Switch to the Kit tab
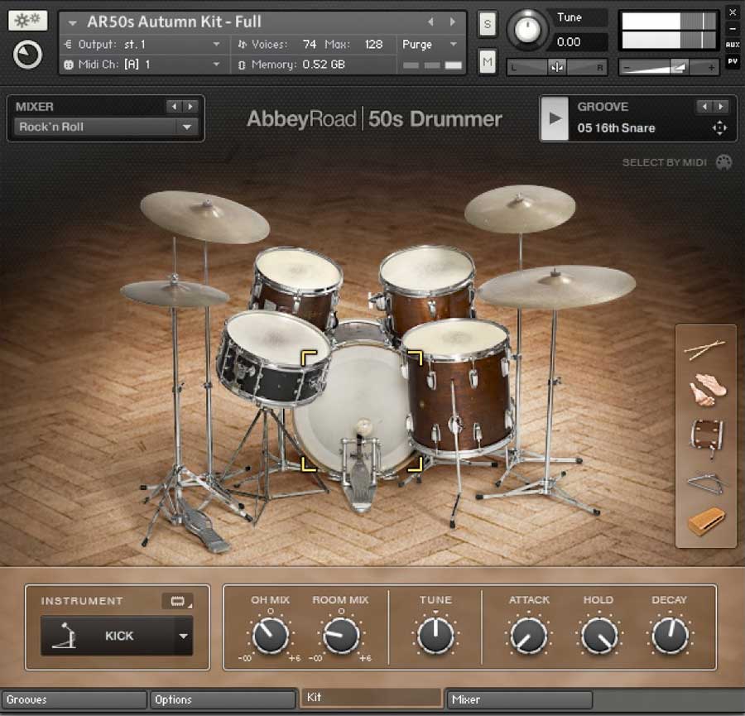 [x=371, y=697]
